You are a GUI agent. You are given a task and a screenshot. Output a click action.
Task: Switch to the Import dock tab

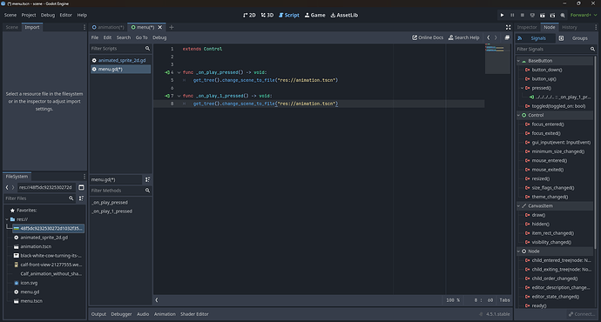tap(32, 27)
